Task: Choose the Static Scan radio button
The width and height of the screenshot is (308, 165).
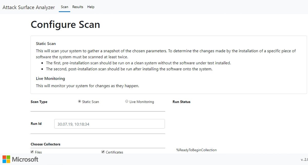Action: [79, 101]
